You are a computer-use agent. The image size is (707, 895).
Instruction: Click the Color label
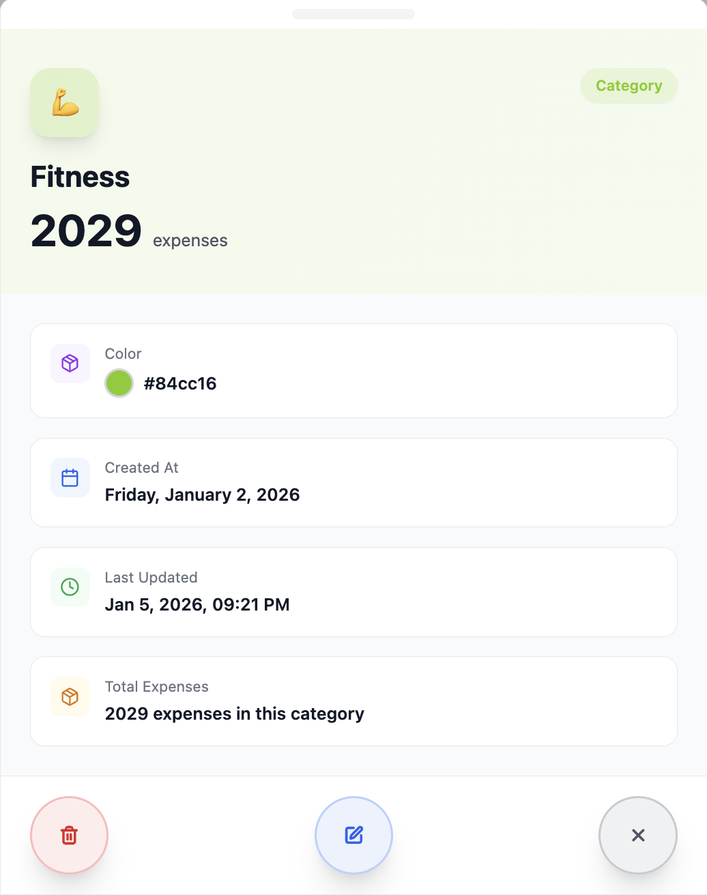(x=123, y=353)
